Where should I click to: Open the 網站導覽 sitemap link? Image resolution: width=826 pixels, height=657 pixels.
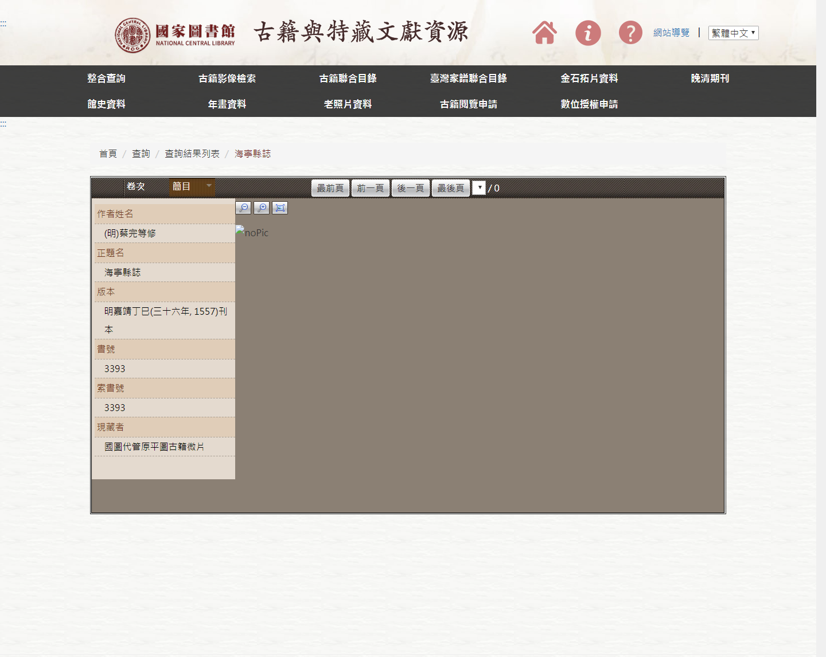tap(671, 33)
